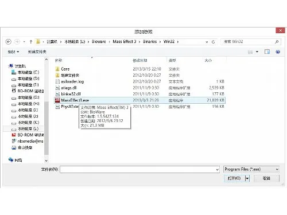The image size is (287, 215).
Task: Open the help icon
Action: [x=278, y=52]
